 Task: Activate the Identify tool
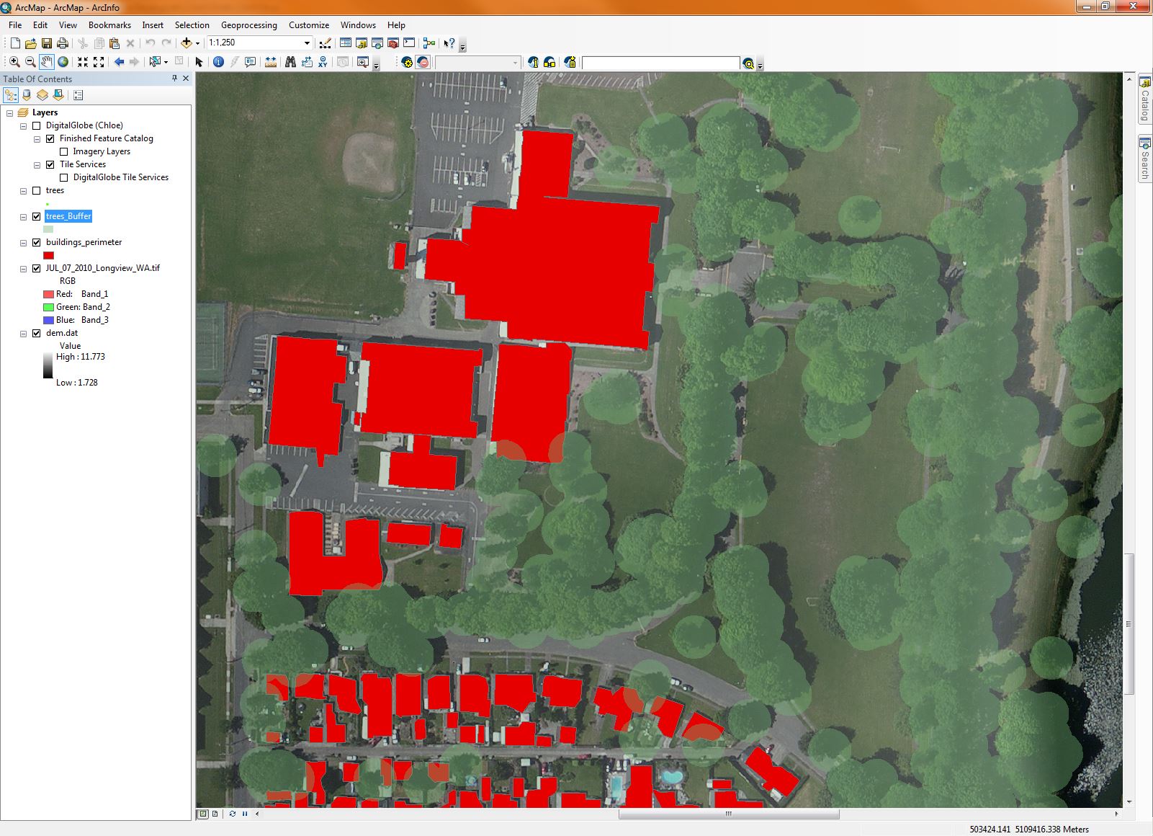(x=220, y=62)
